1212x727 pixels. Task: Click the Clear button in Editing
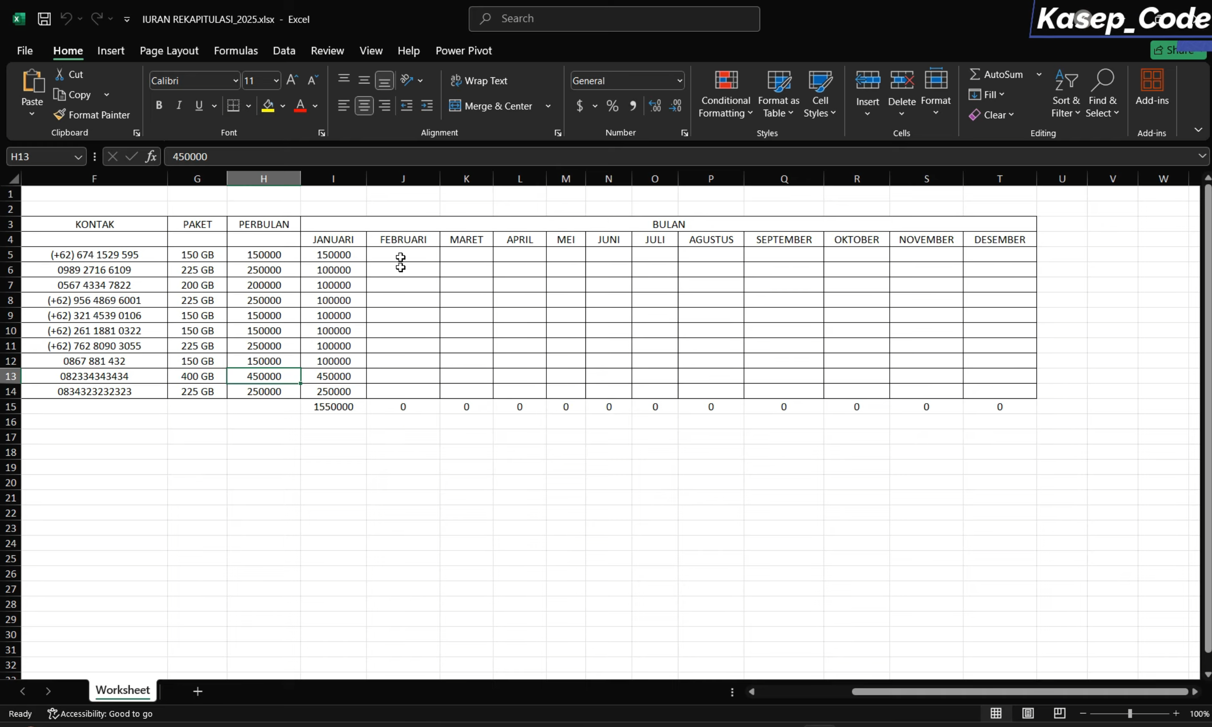991,115
